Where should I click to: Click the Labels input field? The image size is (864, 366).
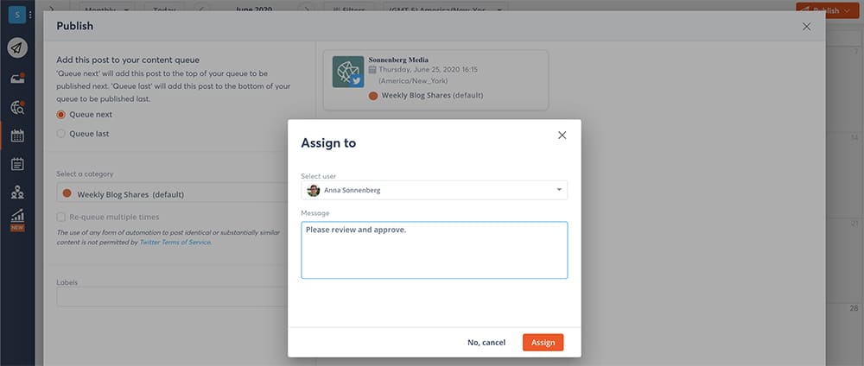click(x=173, y=297)
